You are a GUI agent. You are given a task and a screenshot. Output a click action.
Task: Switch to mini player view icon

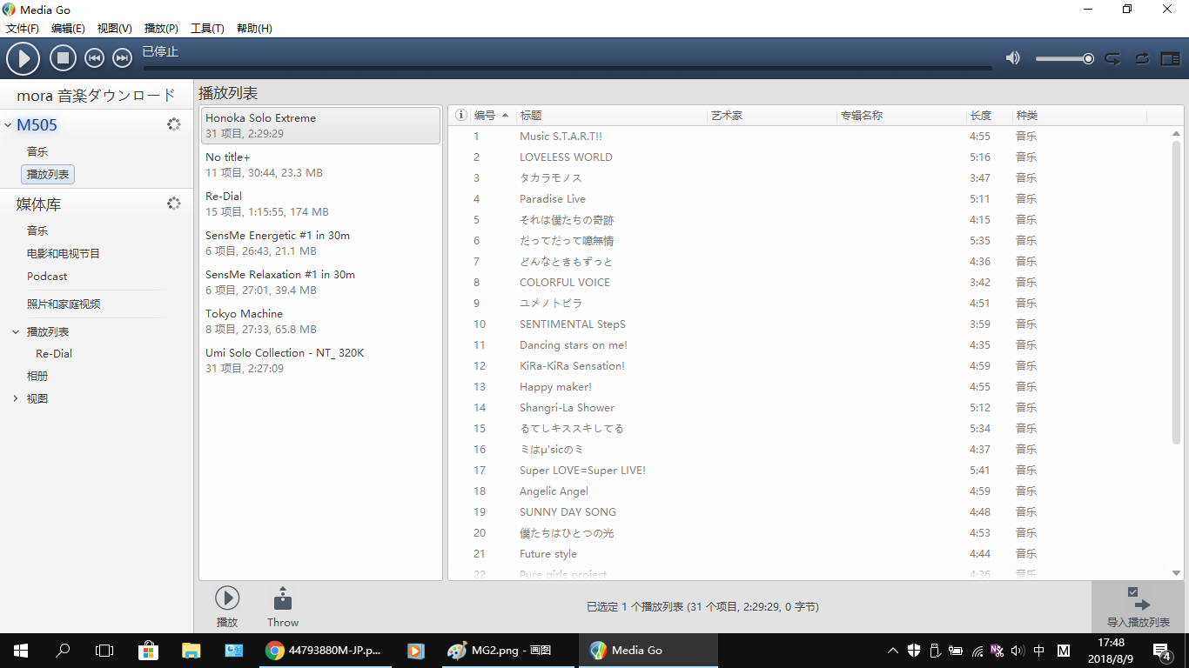pyautogui.click(x=1171, y=58)
